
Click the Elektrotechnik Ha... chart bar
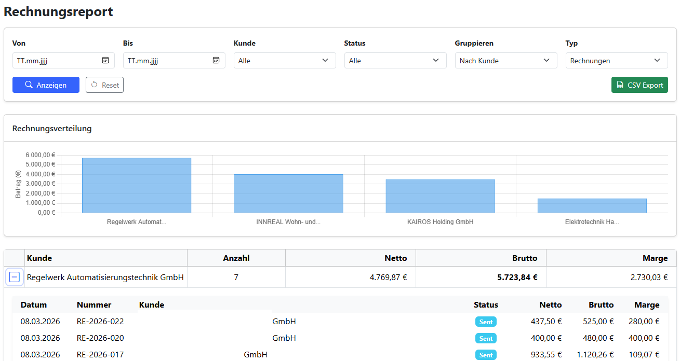[592, 205]
